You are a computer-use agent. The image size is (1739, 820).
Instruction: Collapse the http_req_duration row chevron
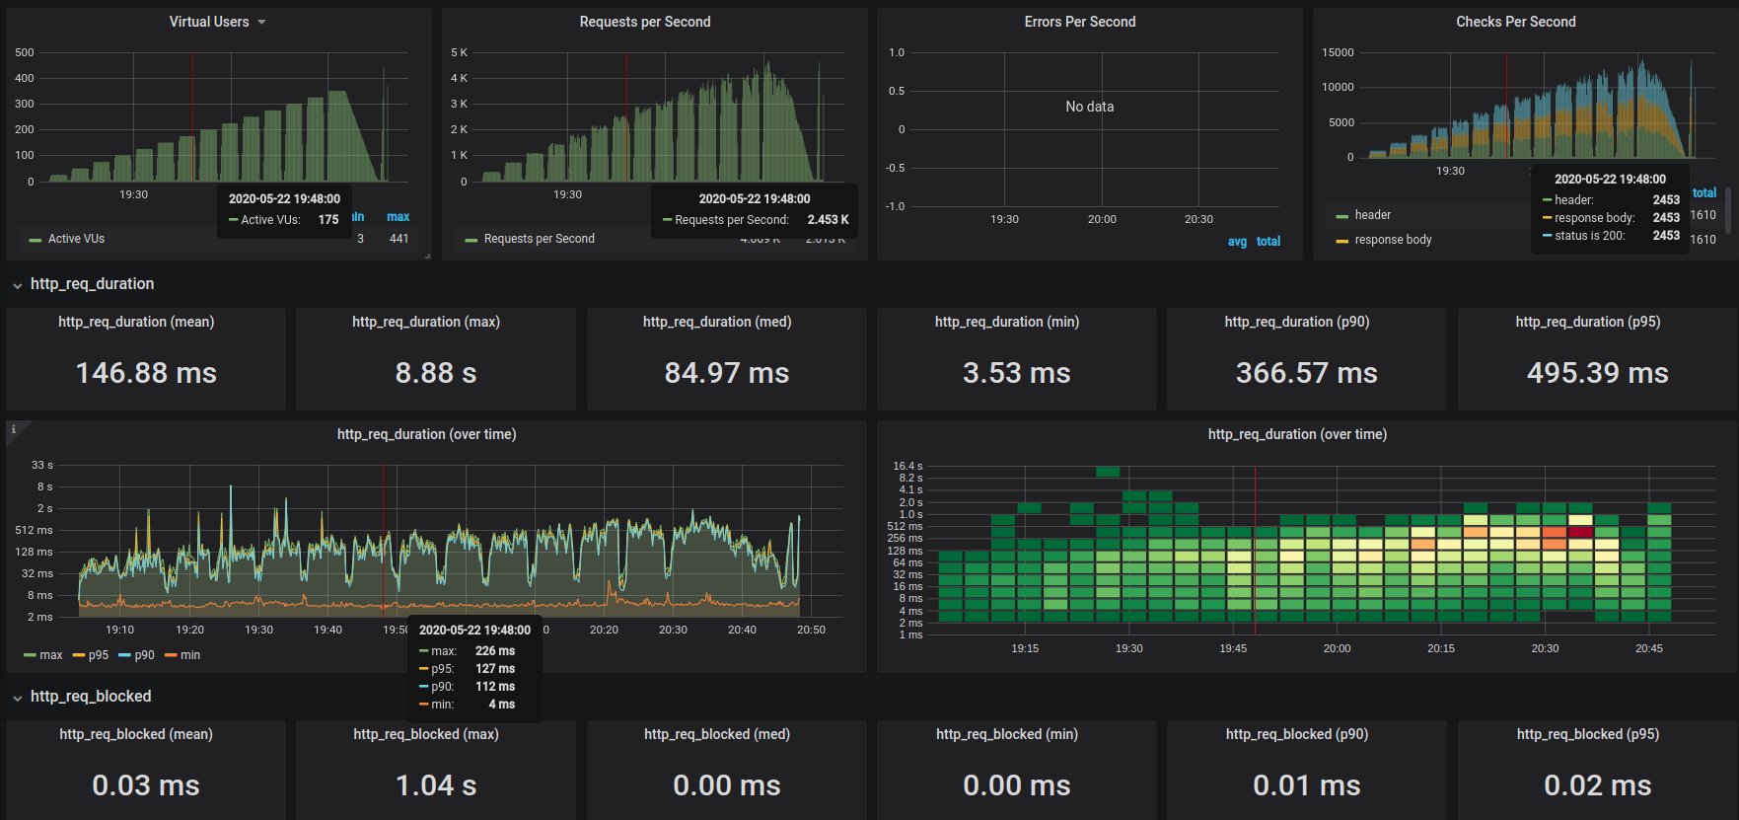17,285
